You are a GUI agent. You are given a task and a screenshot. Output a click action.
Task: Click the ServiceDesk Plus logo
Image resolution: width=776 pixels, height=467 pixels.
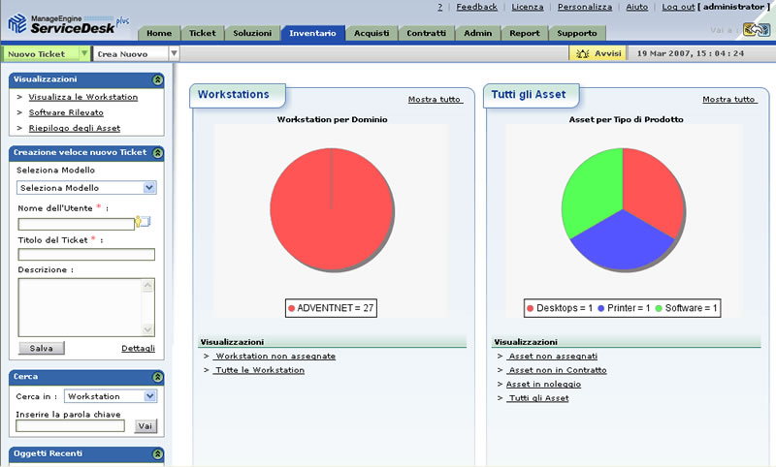69,23
